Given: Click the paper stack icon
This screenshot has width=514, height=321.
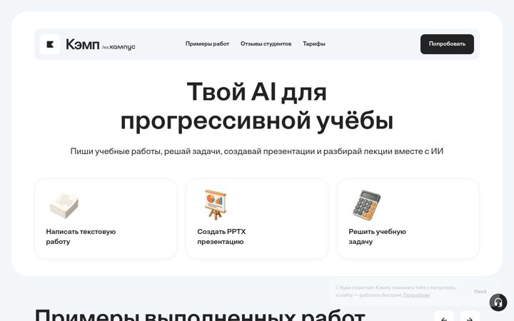Looking at the screenshot, I should (x=64, y=205).
